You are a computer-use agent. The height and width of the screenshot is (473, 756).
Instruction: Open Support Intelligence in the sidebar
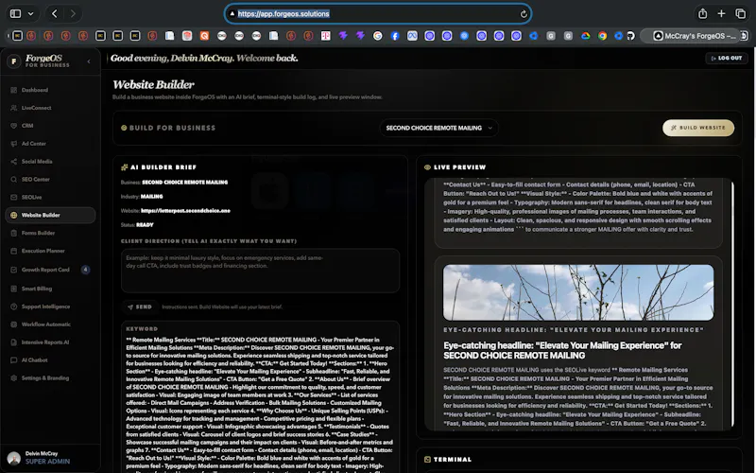[50, 307]
